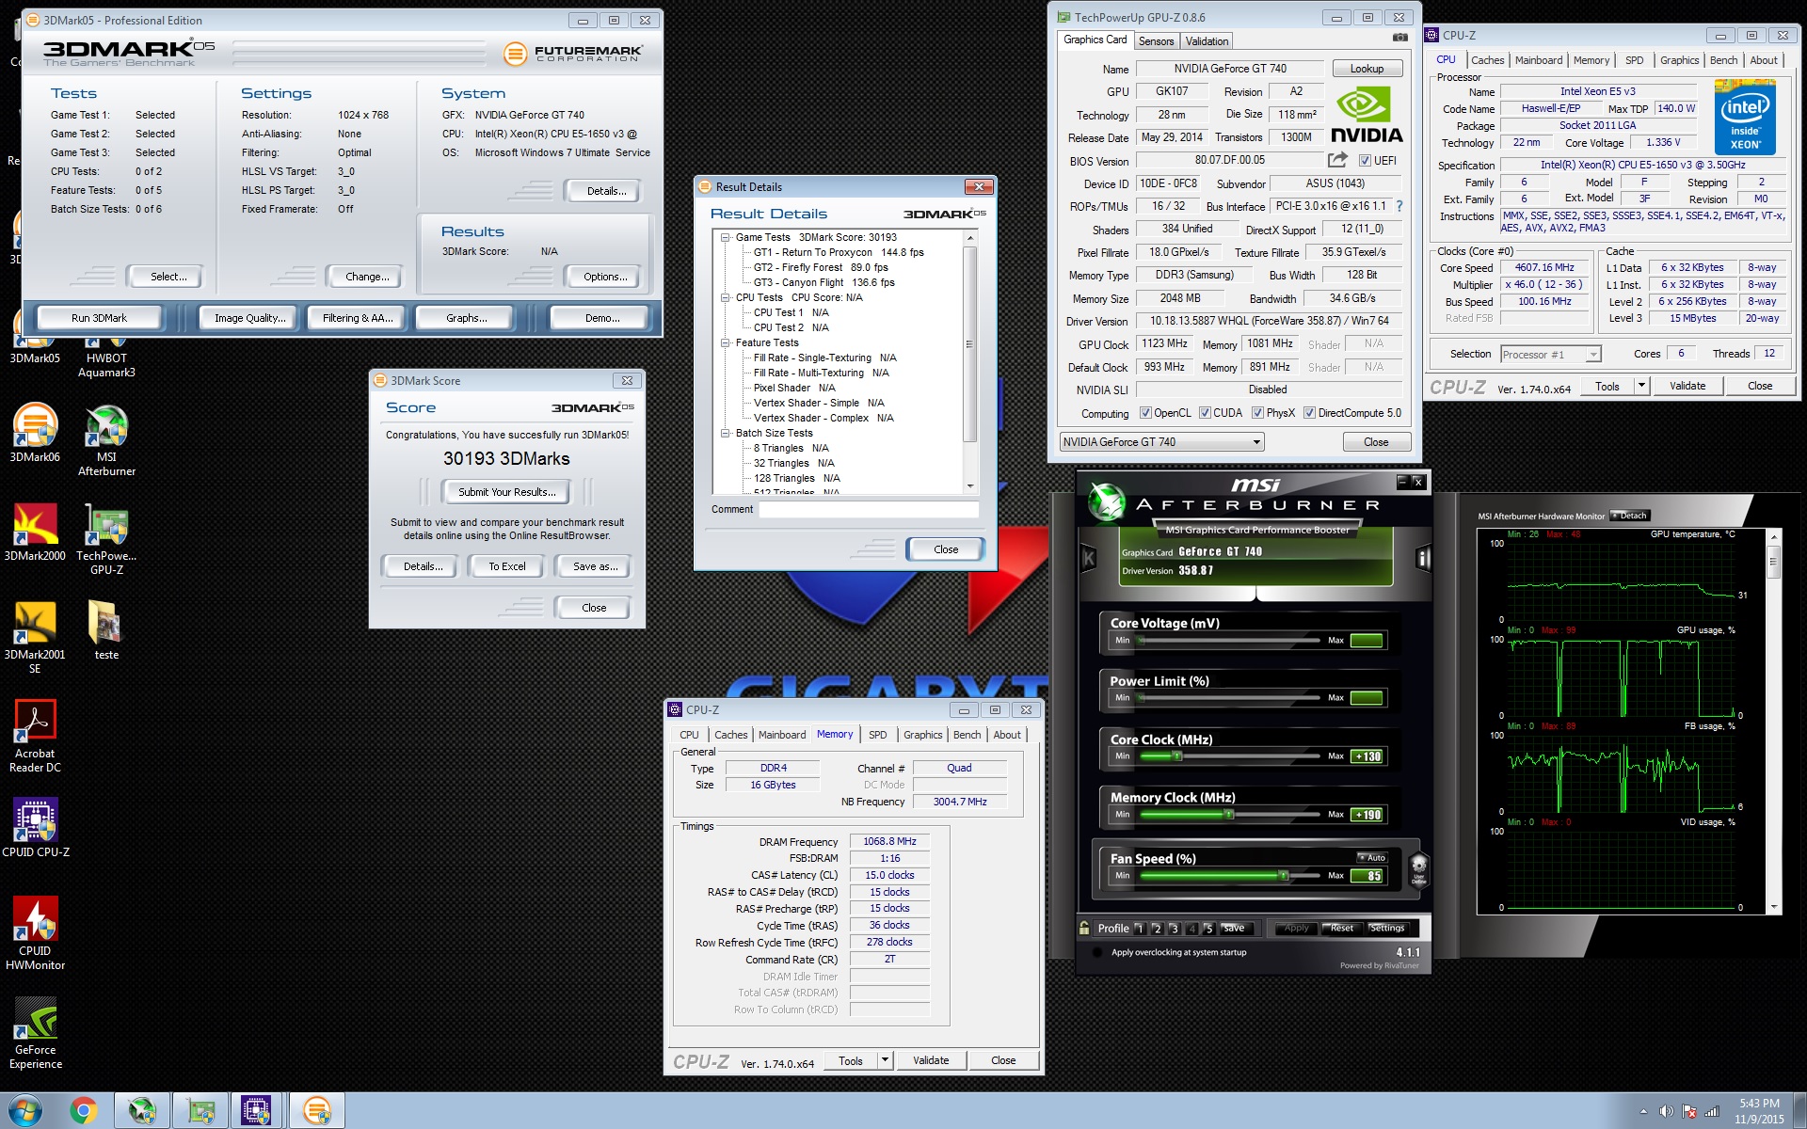Open Bench tab in top CPU-Z

[x=1723, y=60]
